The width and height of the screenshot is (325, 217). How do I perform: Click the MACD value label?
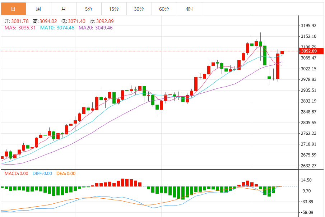pyautogui.click(x=17, y=174)
